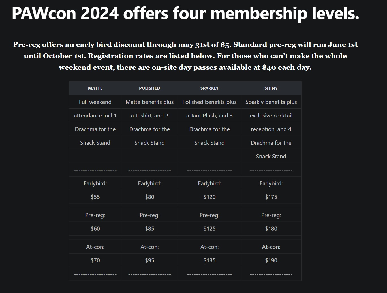Select the SHINY column header
This screenshot has width=387, height=293.
[271, 88]
